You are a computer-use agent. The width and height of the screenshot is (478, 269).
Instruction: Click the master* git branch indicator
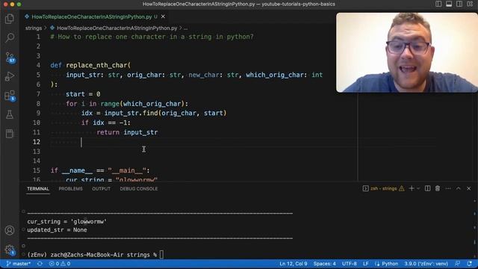pyautogui.click(x=19, y=264)
